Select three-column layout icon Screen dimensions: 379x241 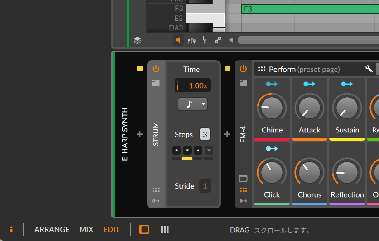coord(165,229)
